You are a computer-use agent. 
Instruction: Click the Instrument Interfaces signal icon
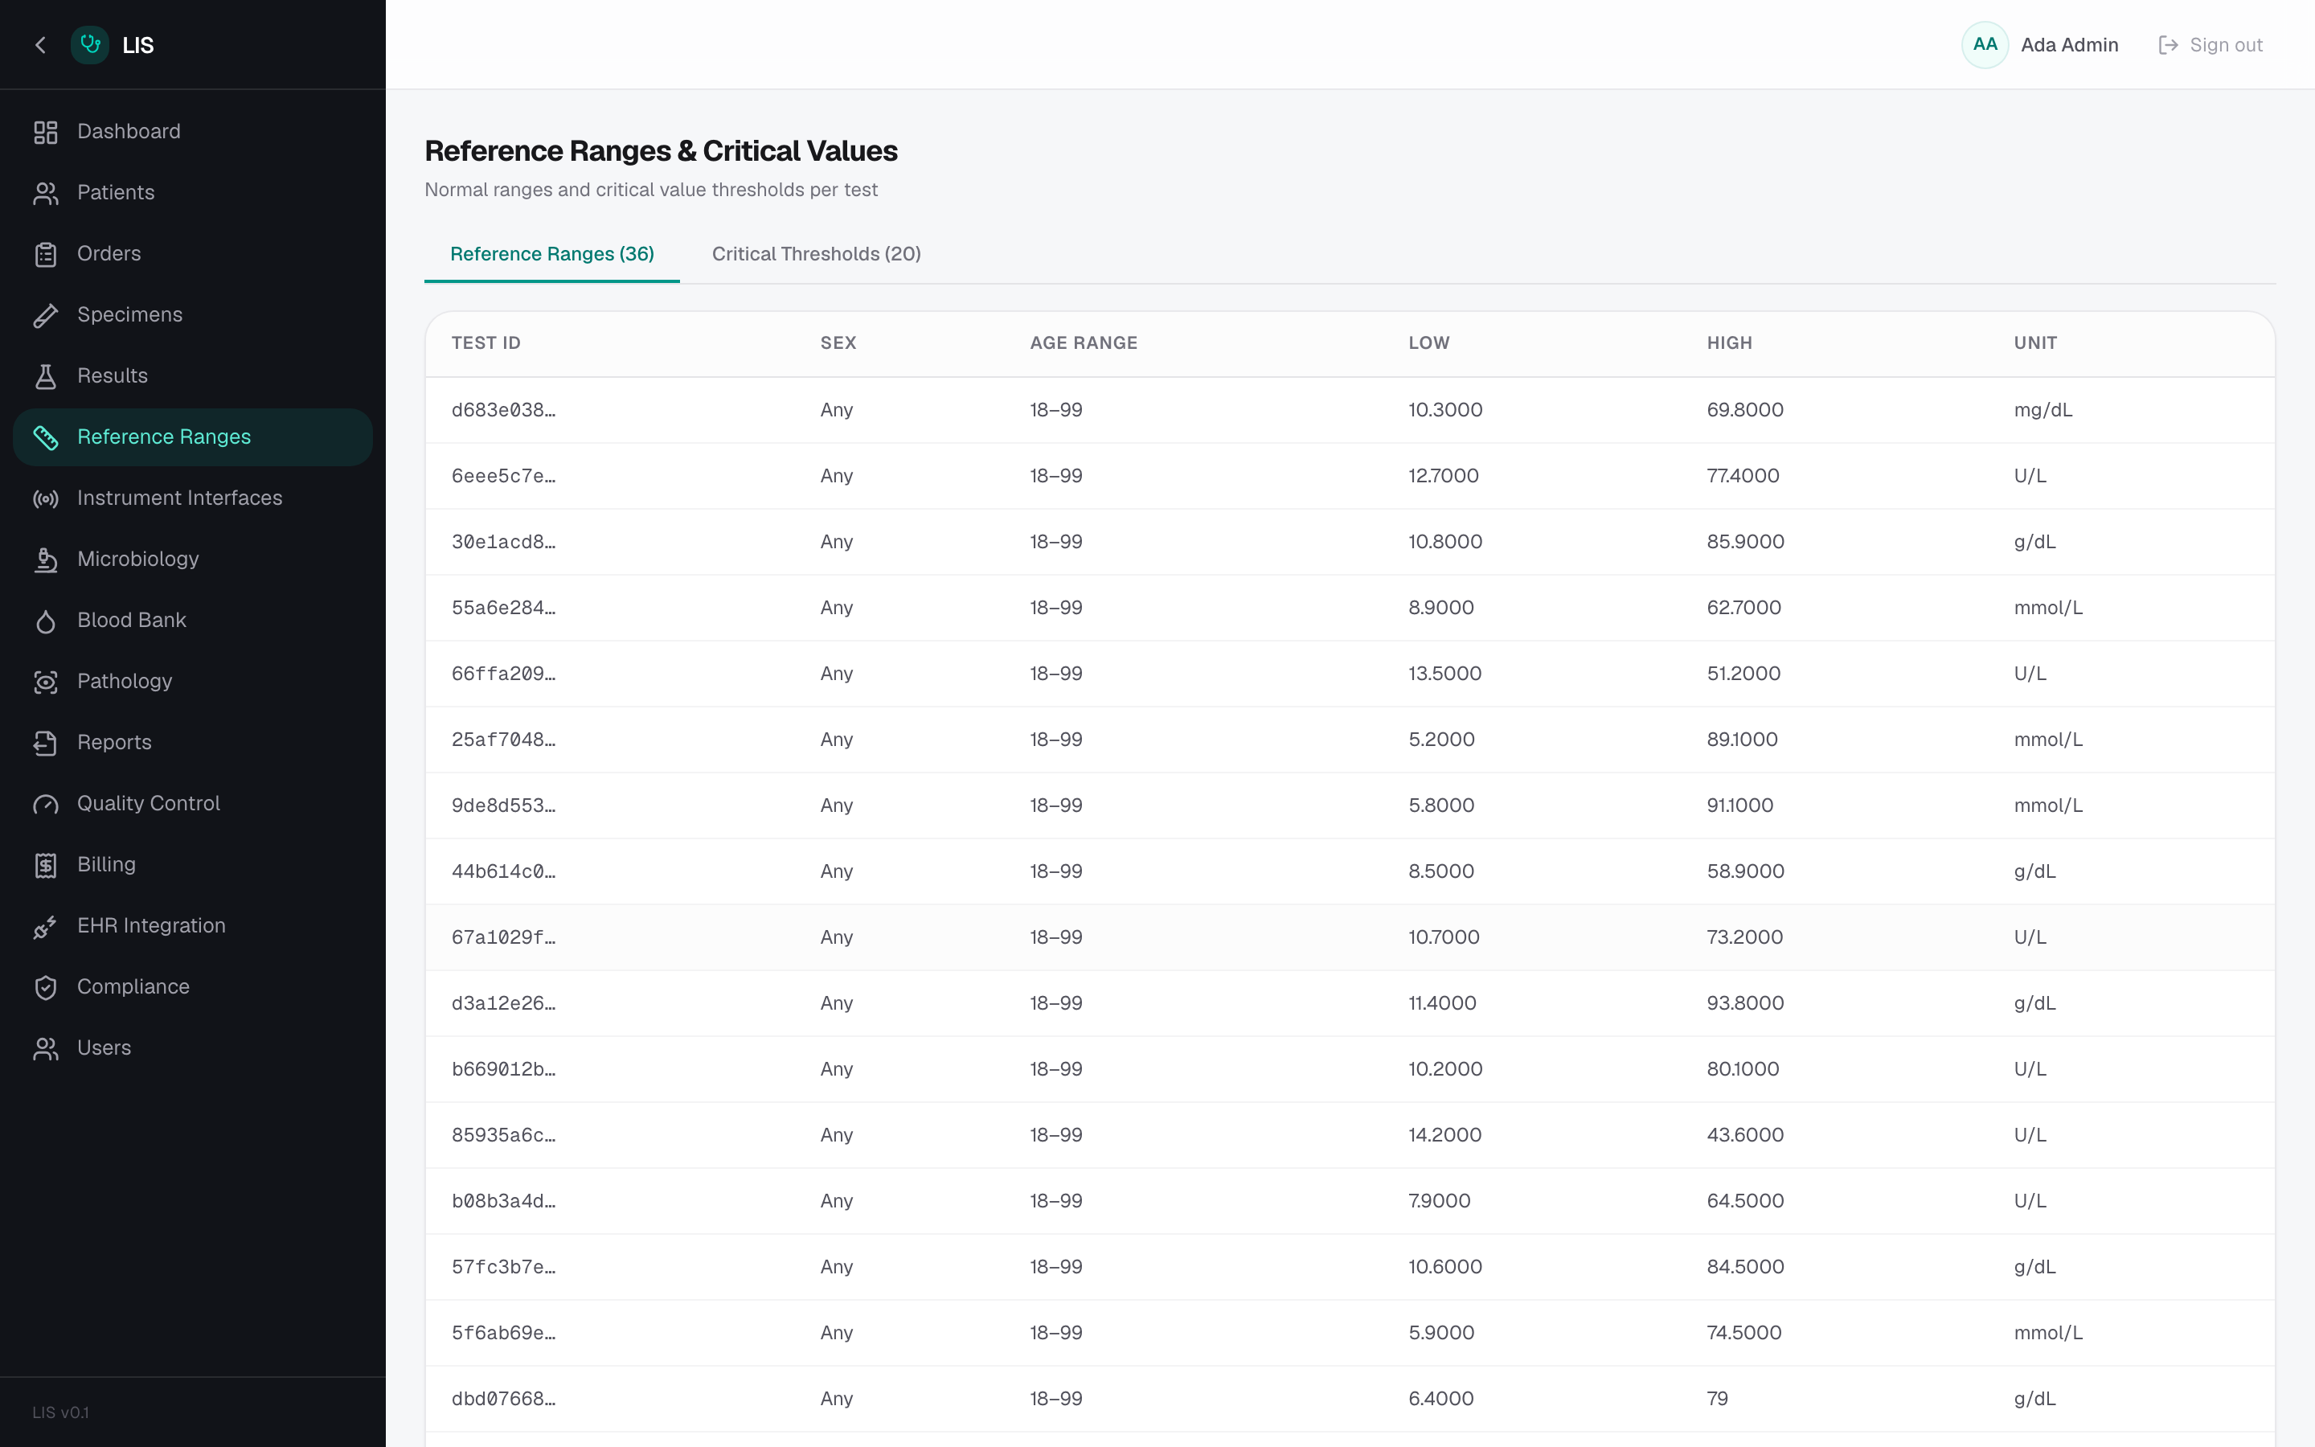[x=46, y=498]
